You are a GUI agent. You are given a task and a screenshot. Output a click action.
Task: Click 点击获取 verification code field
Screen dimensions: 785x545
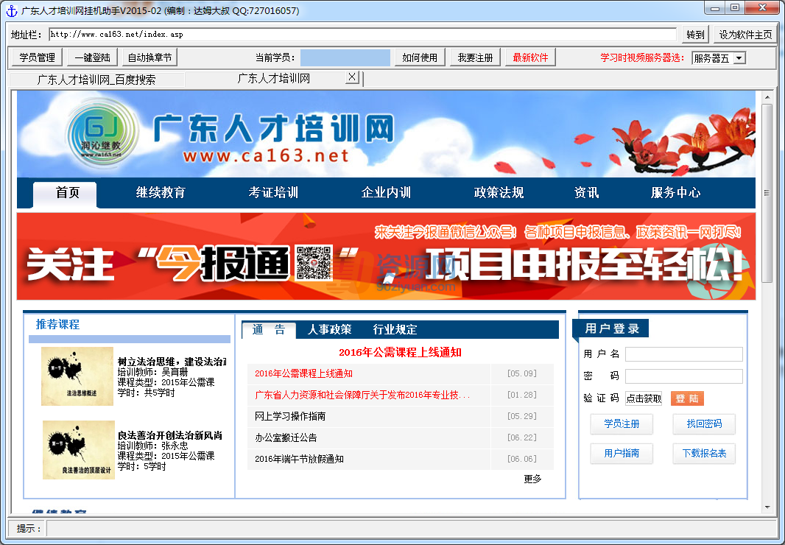(x=644, y=398)
